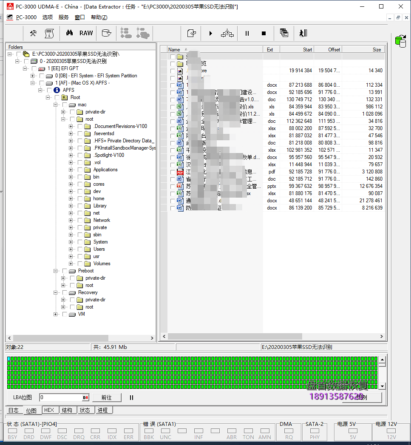Screen dimensions: 411x445
Task: Click the Applications folder icon
Action: (x=88, y=170)
